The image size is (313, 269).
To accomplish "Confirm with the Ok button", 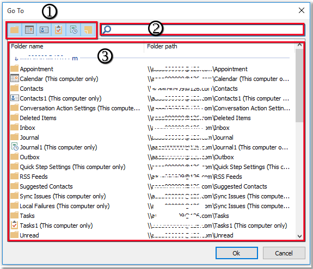I will point(237,253).
